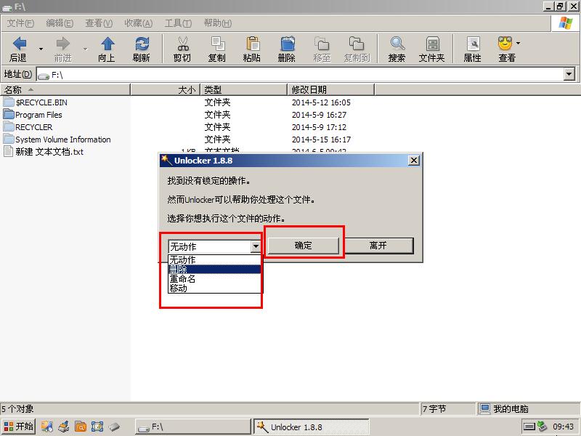The width and height of the screenshot is (581, 436).
Task: Choose 重命名 in the action list
Action: [214, 279]
